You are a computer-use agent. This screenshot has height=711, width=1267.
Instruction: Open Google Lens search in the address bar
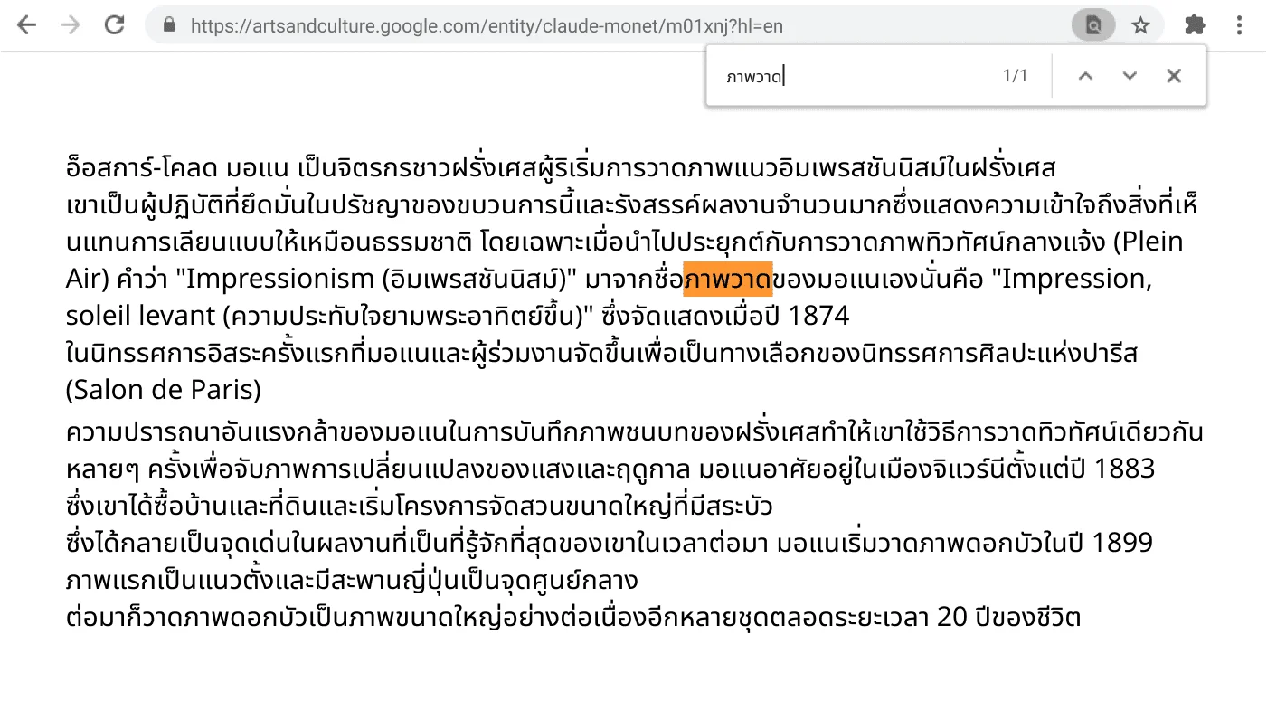click(1092, 24)
